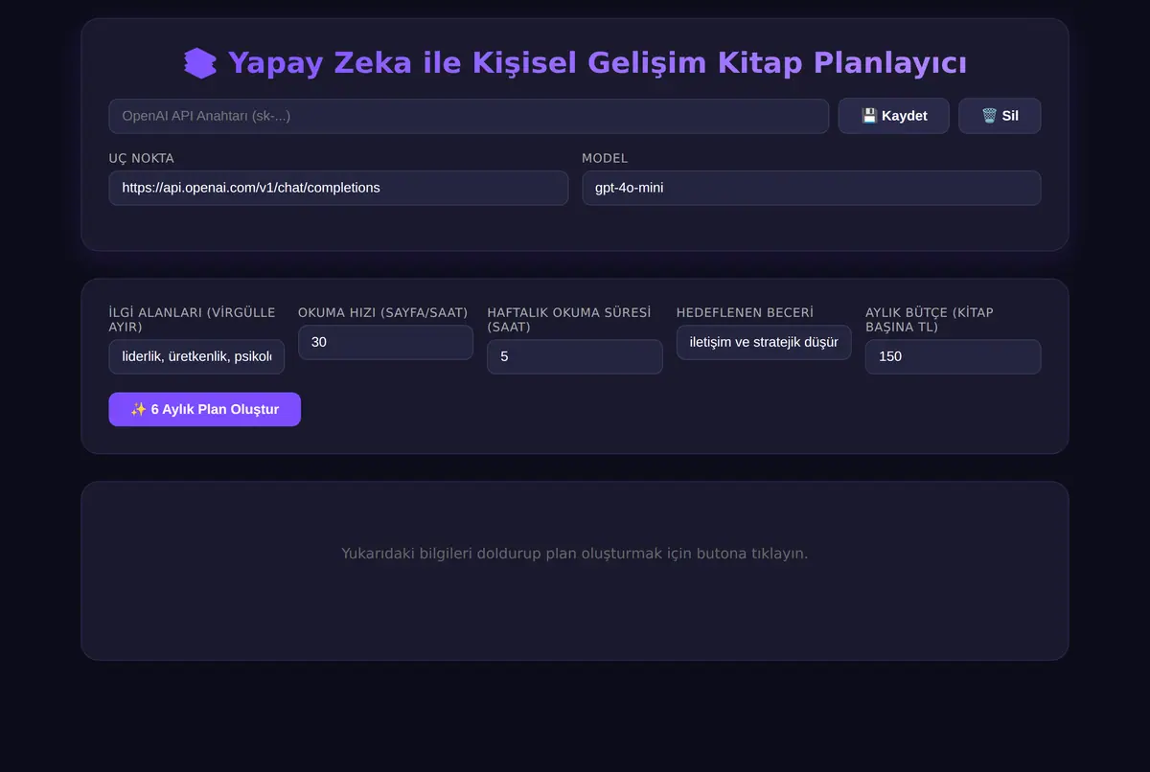The width and height of the screenshot is (1150, 772).
Task: Click the İlgi Alanları interests field
Action: [x=196, y=356]
